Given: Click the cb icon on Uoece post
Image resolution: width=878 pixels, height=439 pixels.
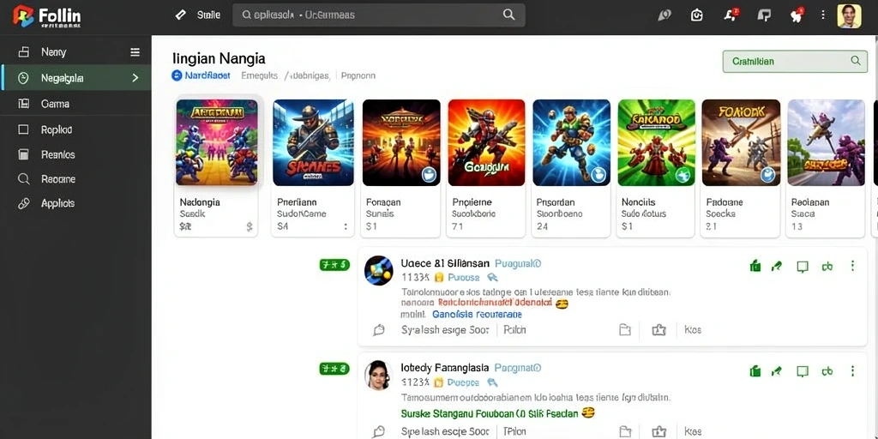Looking at the screenshot, I should (827, 267).
